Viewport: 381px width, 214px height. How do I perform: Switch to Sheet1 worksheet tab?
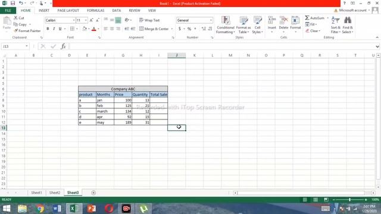pos(36,193)
